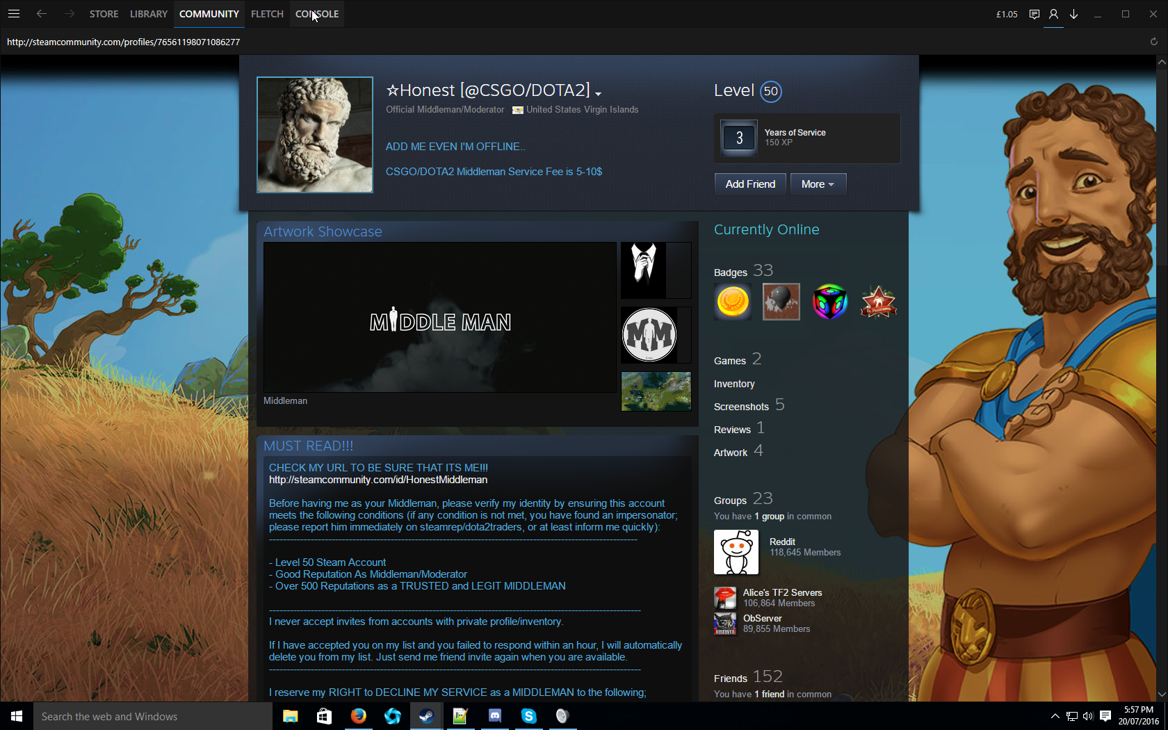Click the red star badge icon

[879, 302]
